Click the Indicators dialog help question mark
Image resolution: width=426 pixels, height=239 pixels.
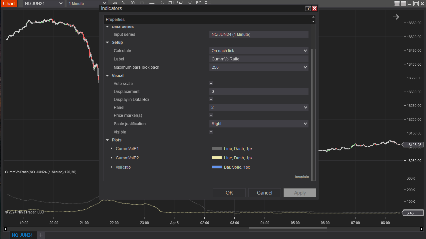pyautogui.click(x=308, y=8)
